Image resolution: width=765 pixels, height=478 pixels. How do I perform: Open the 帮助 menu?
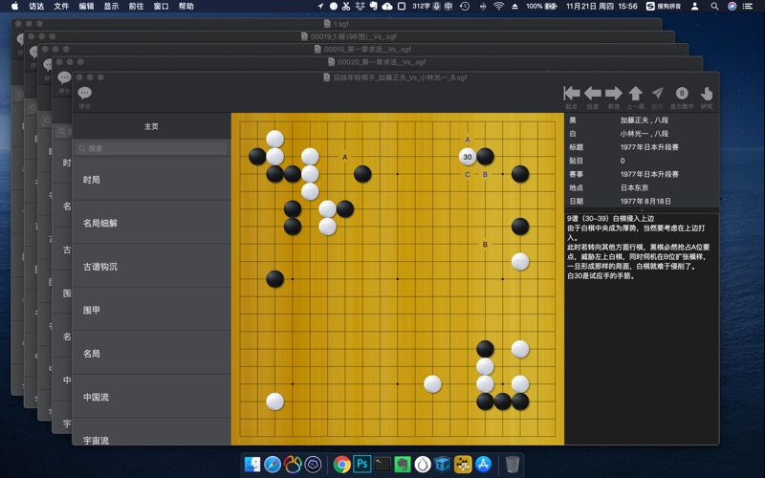[x=186, y=6]
